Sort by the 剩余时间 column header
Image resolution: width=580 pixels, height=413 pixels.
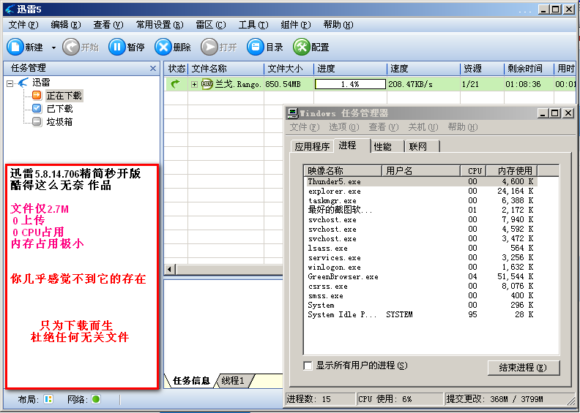tap(528, 68)
